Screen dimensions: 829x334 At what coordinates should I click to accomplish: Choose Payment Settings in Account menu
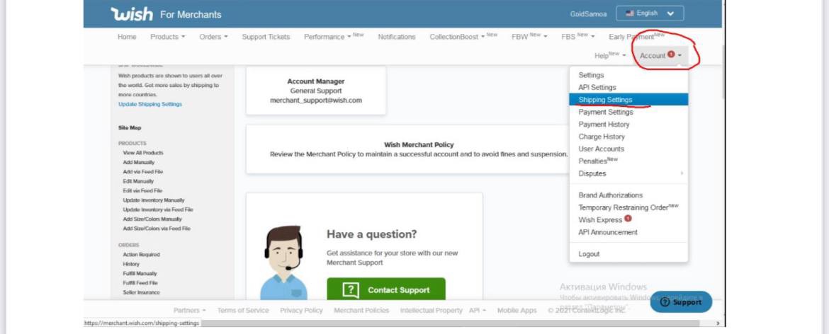[x=605, y=112]
